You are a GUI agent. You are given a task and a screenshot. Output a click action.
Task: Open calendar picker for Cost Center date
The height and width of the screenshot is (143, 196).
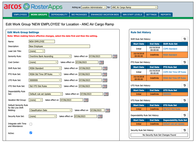click(x=101, y=62)
